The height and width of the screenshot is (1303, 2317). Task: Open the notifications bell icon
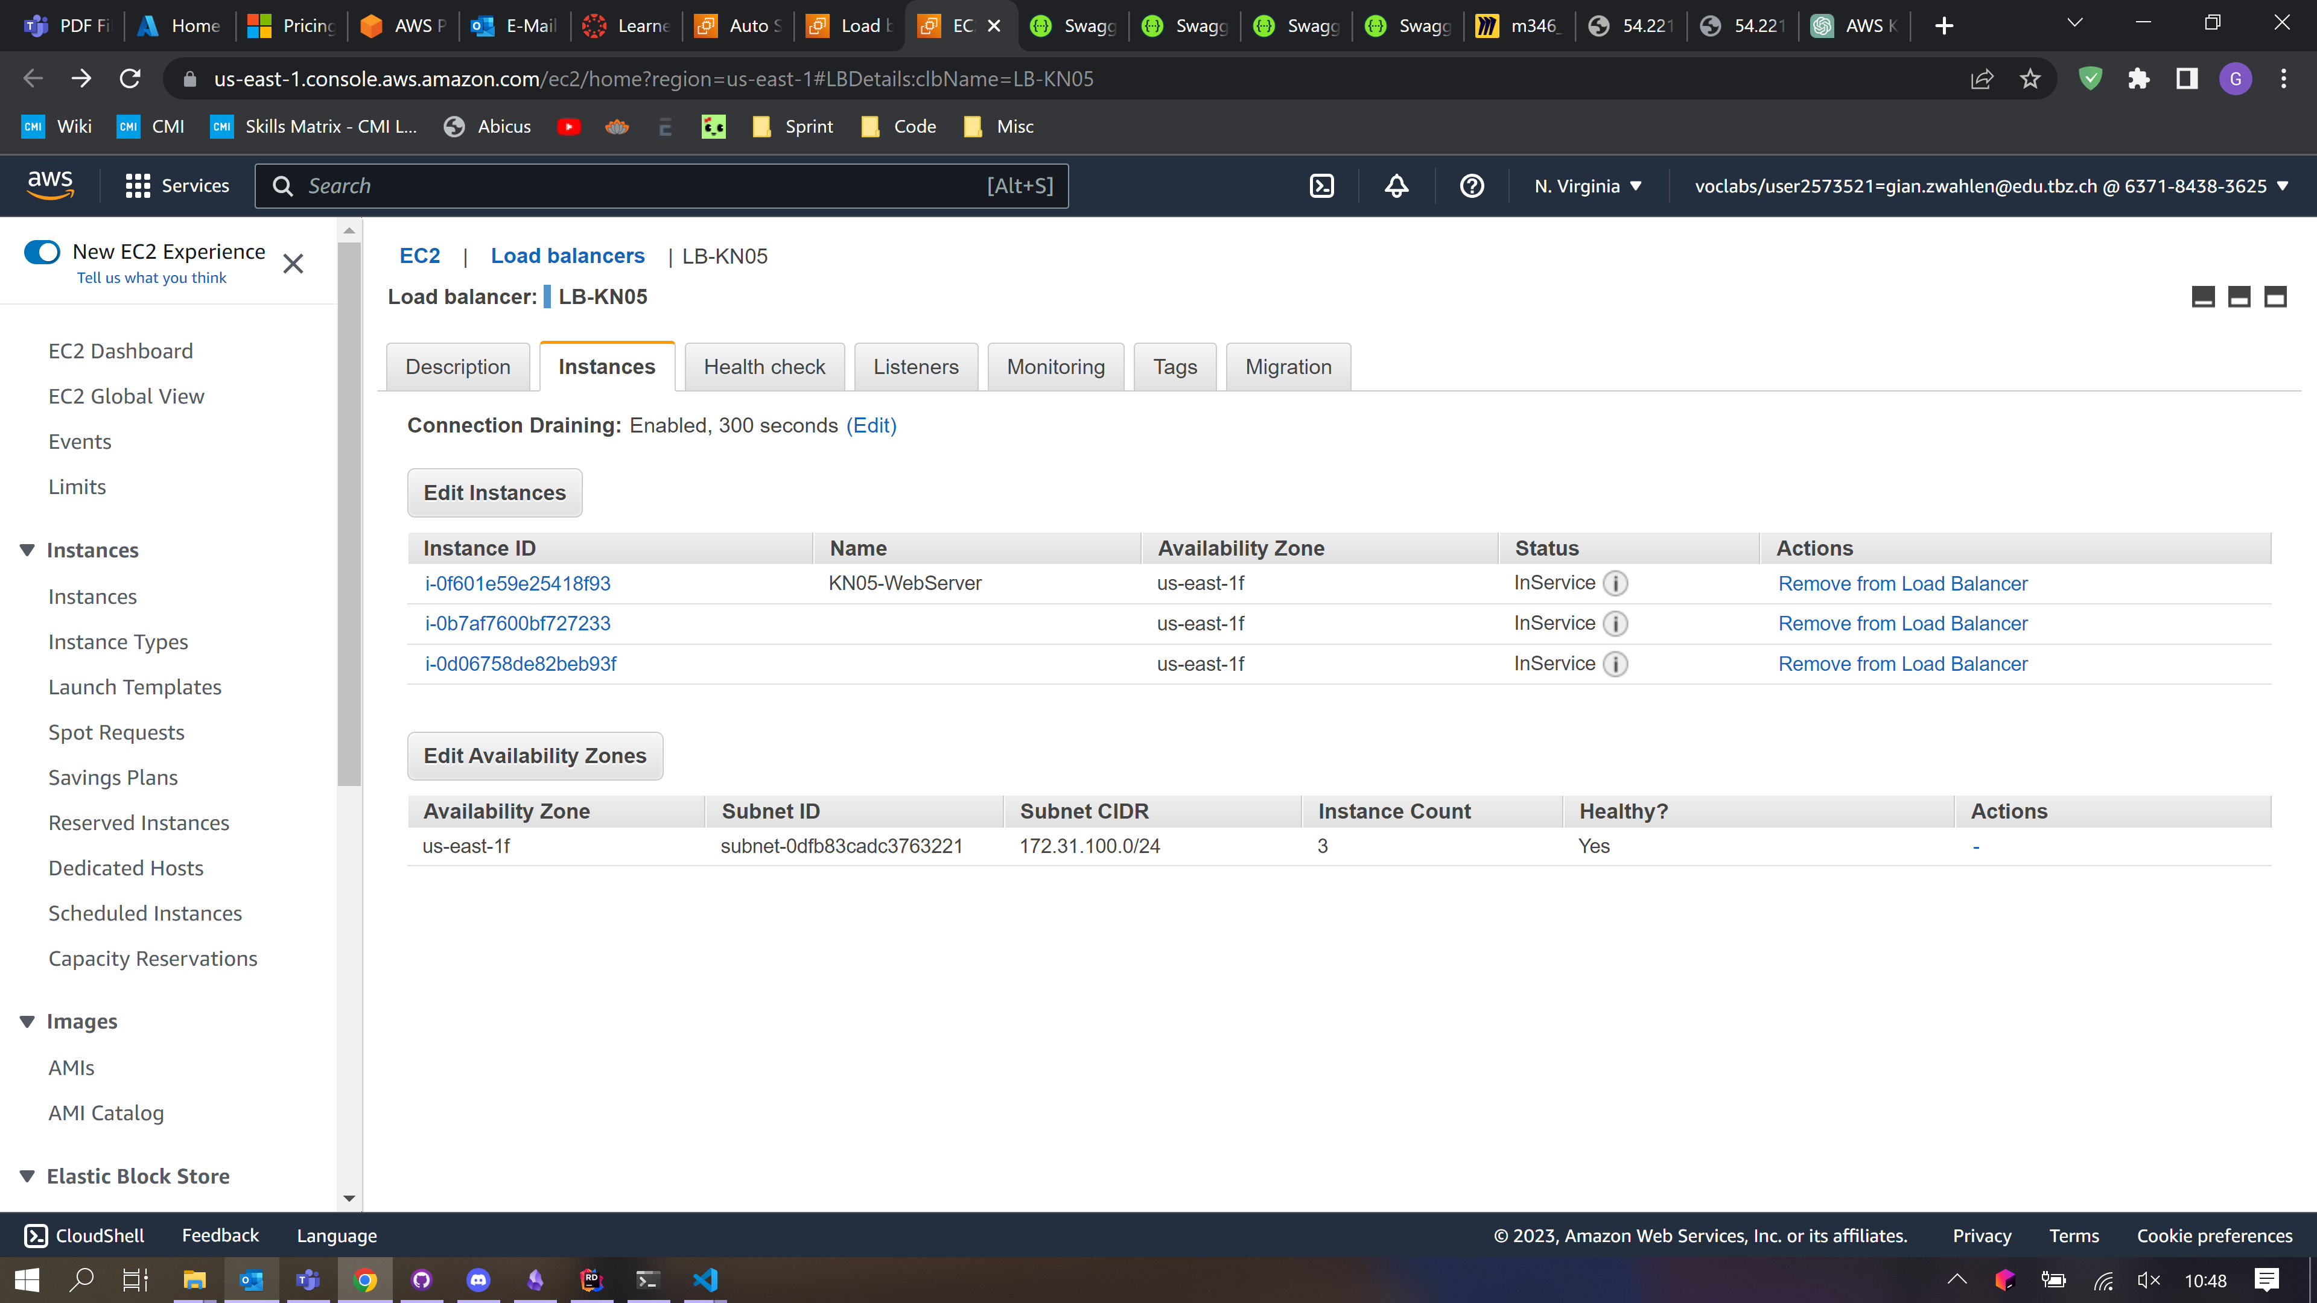click(1396, 186)
